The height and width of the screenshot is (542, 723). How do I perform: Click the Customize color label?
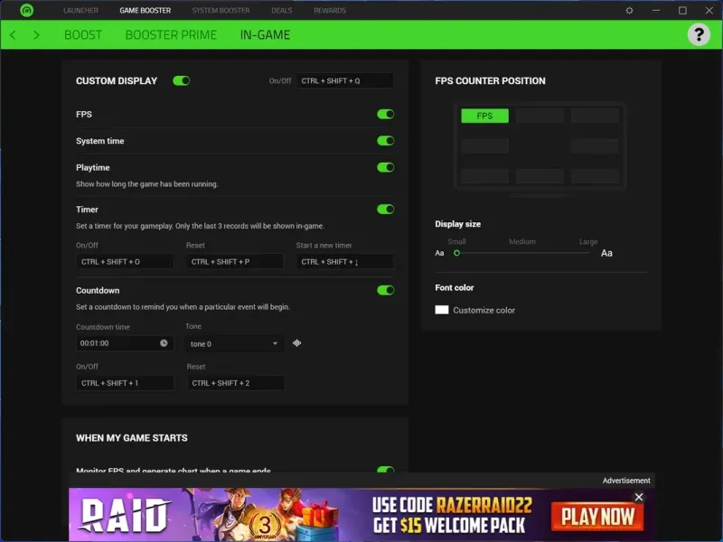[484, 310]
